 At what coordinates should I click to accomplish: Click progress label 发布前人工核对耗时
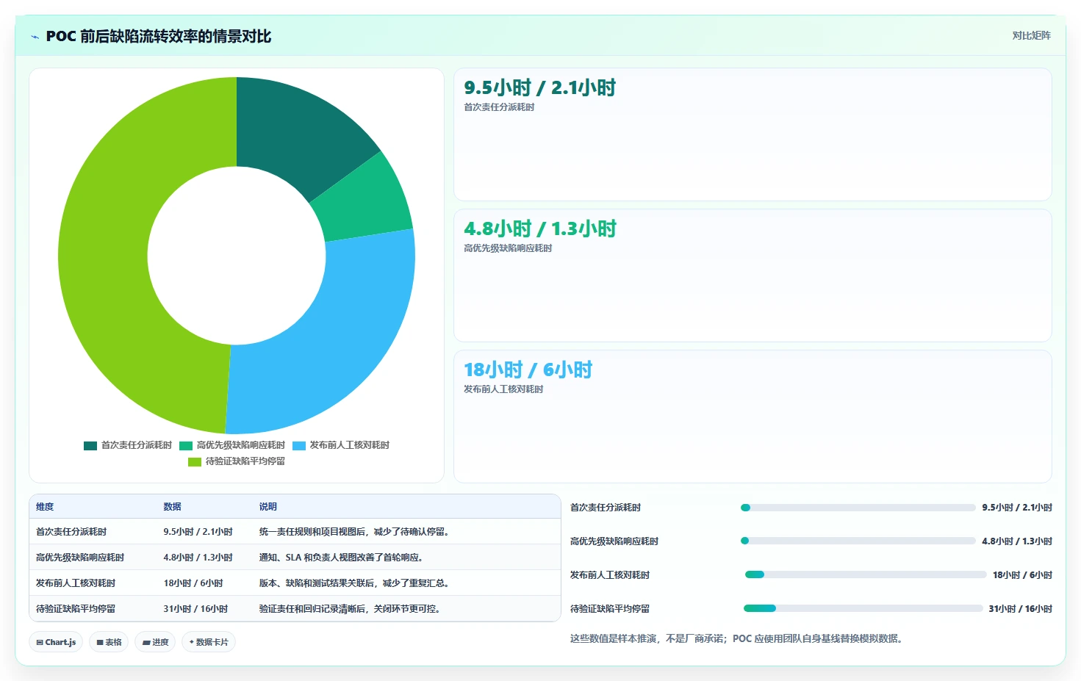(610, 575)
